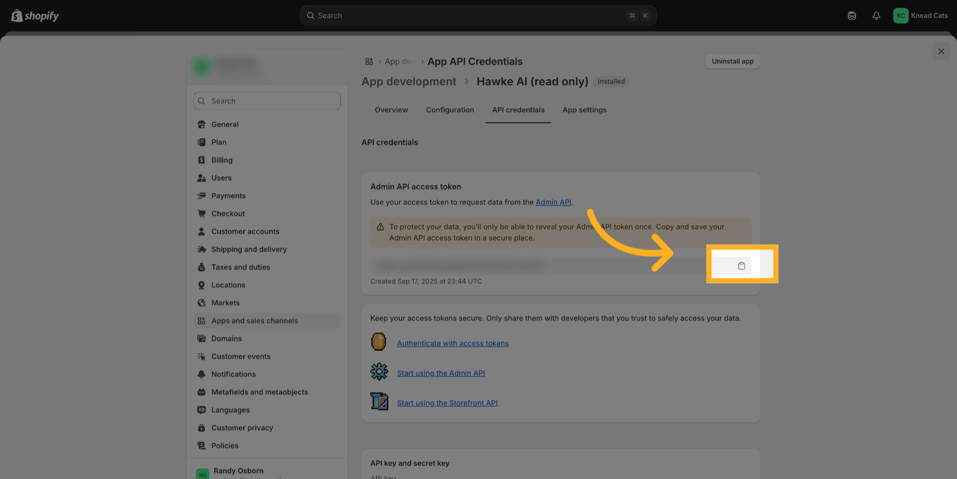Open Billing settings
Viewport: 957px width, 479px height.
pyautogui.click(x=221, y=160)
